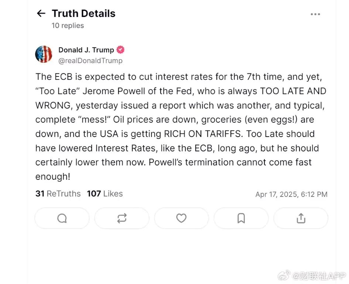Open the @realDonaldTrump handle link
Image resolution: width=349 pixels, height=284 pixels.
pos(90,61)
